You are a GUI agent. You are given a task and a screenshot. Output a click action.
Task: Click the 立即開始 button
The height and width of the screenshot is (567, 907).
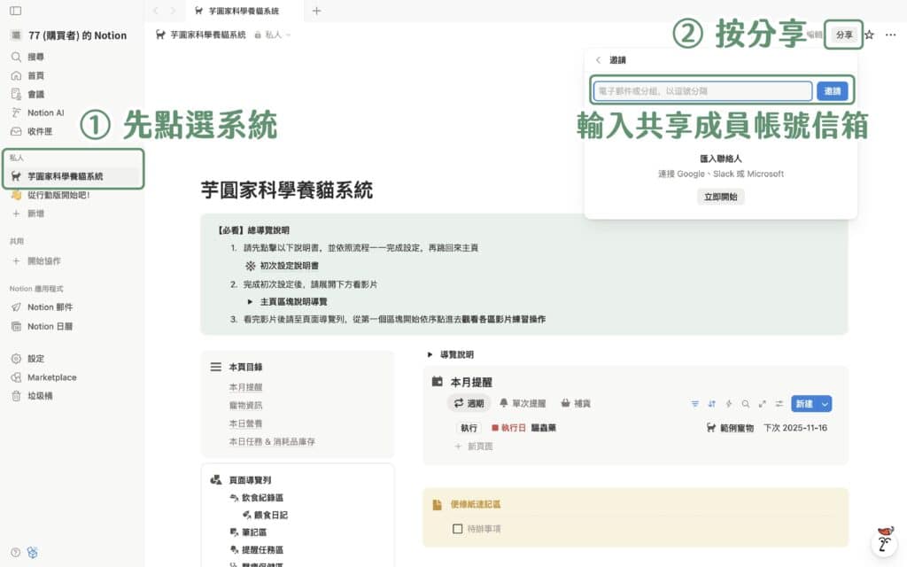(720, 197)
